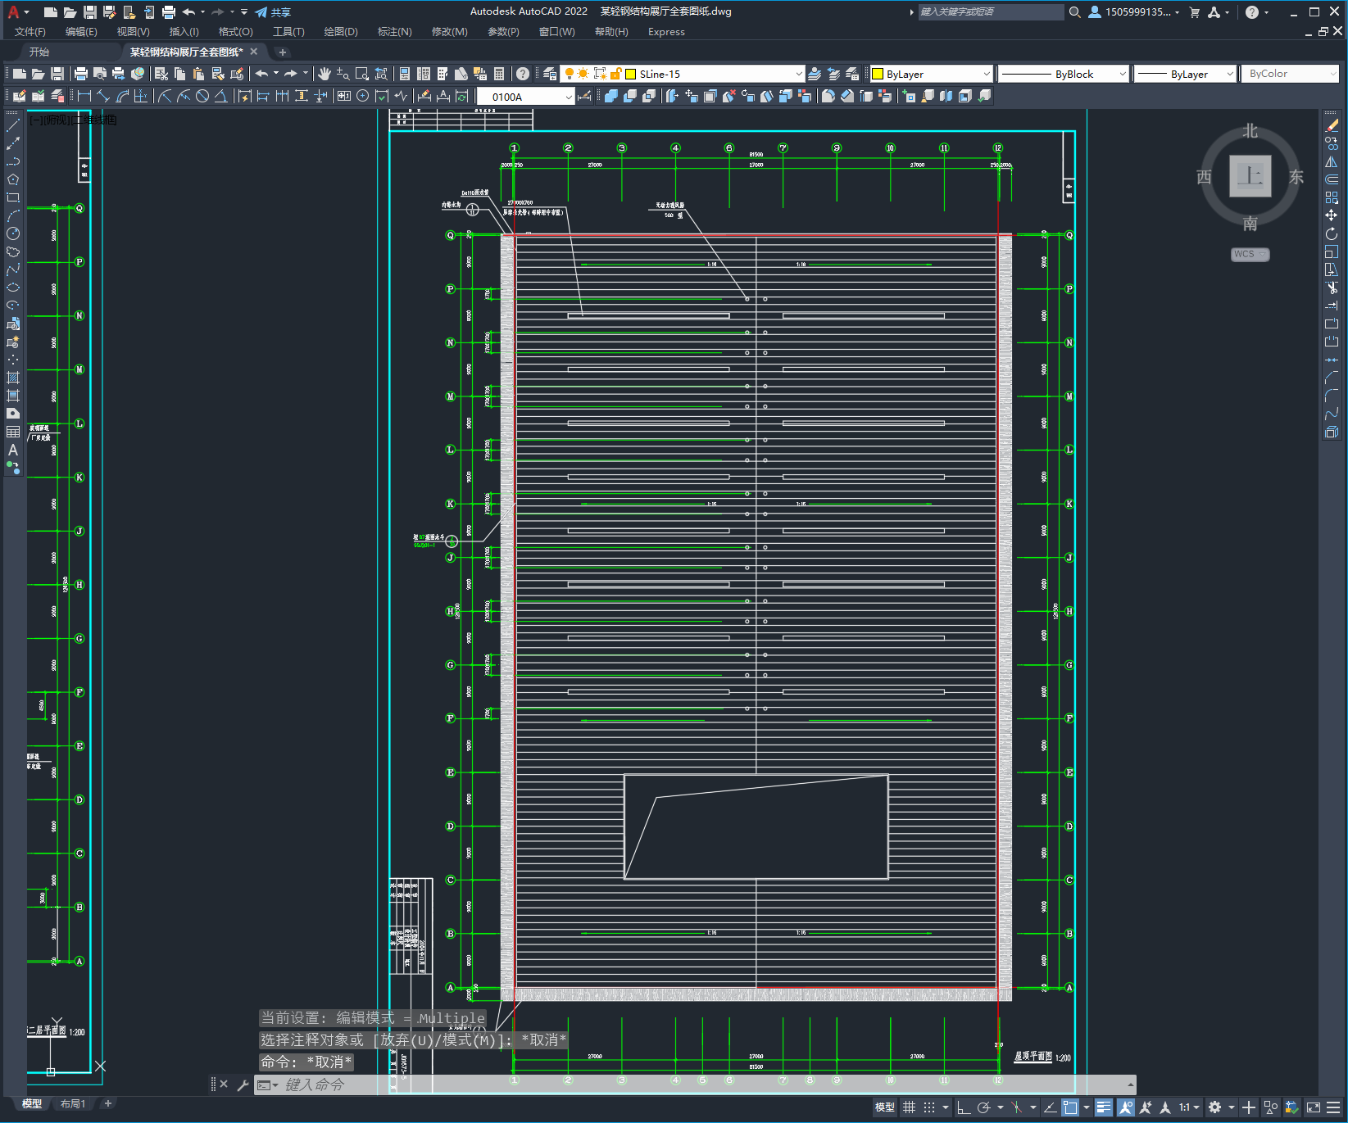Open the QuickCalc calculator icon
Image resolution: width=1348 pixels, height=1123 pixels.
pos(499,74)
